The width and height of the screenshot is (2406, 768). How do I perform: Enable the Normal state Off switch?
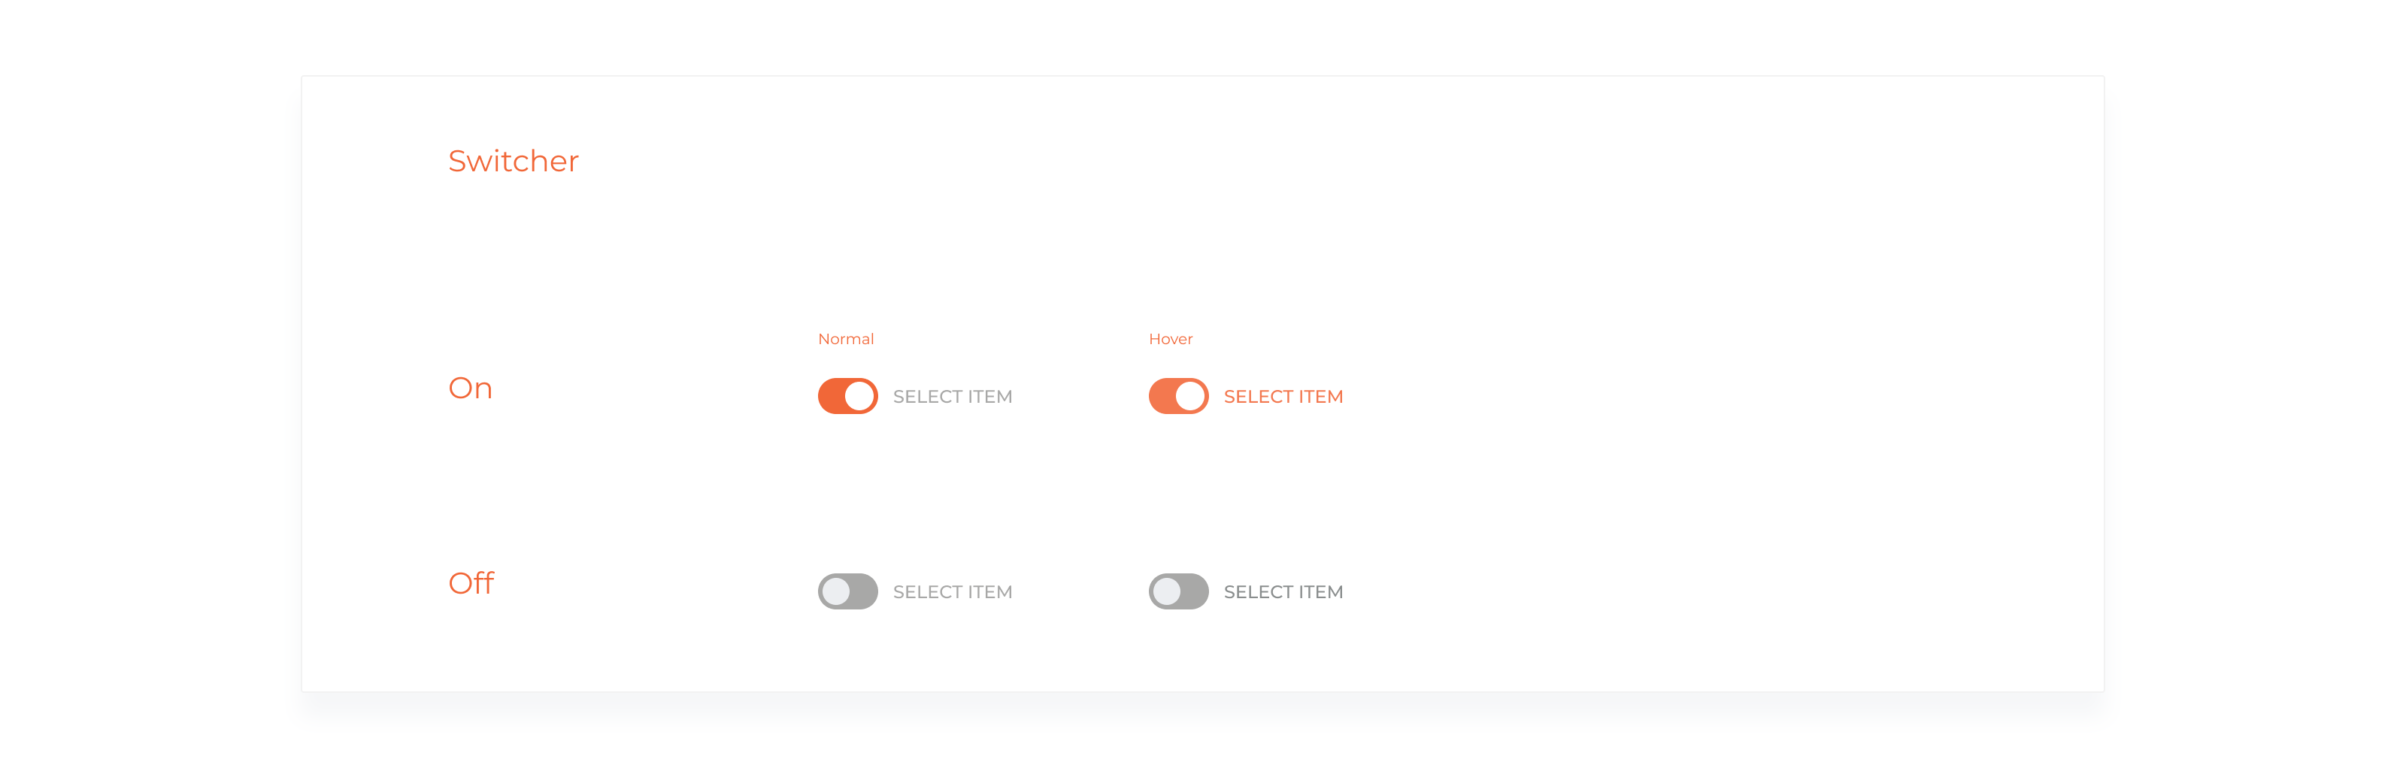847,591
